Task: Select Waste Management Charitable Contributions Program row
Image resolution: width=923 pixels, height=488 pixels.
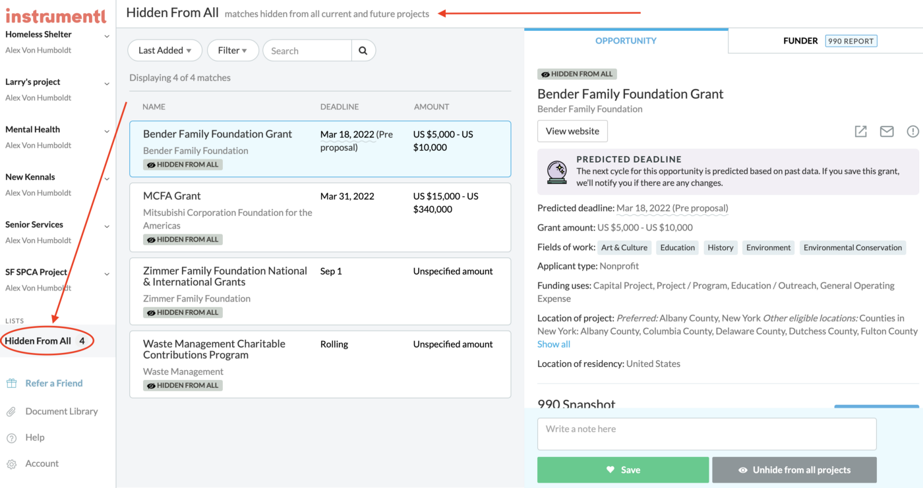Action: click(x=320, y=364)
